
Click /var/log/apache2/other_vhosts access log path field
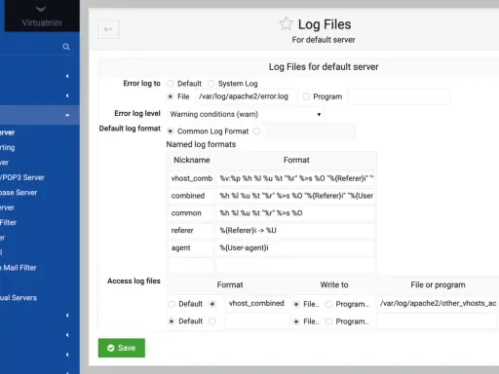[438, 304]
